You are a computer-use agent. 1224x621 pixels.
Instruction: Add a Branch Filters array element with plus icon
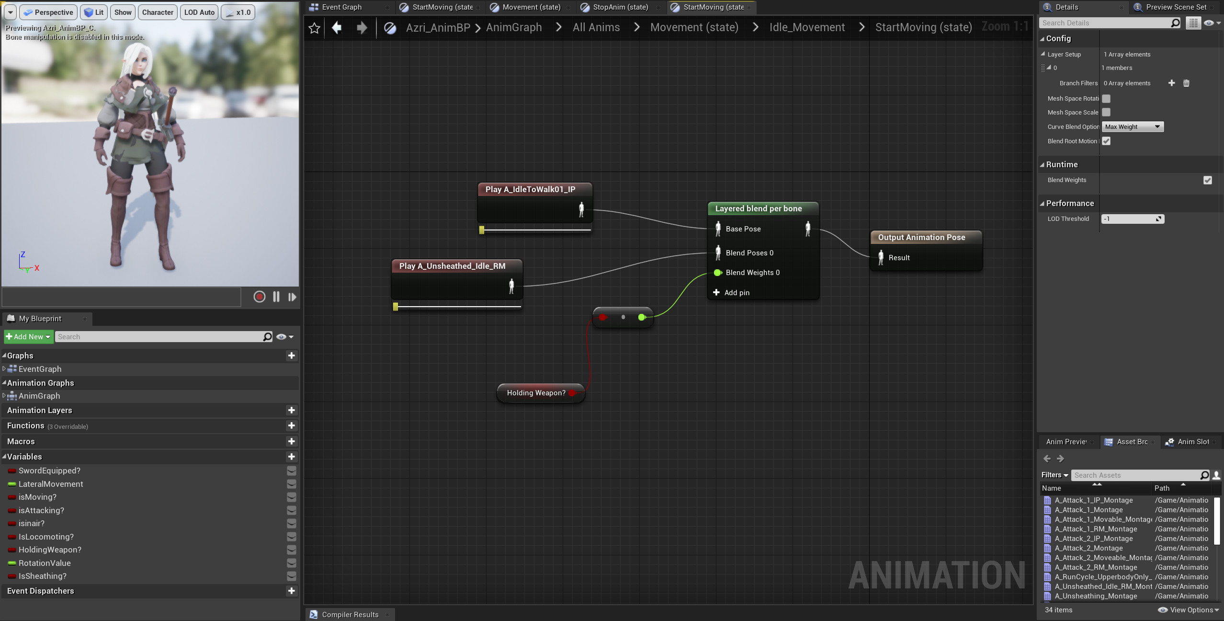point(1172,83)
